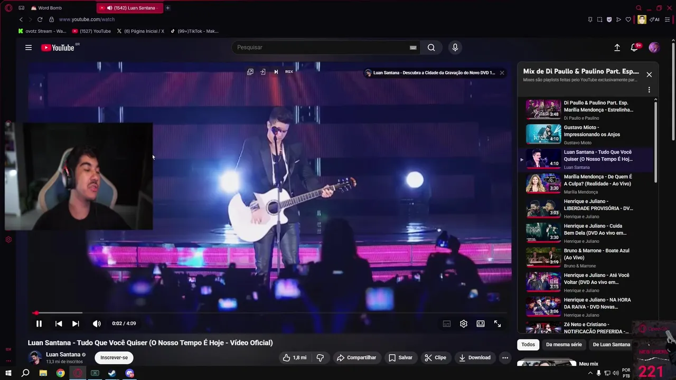Open the account avatar menu
The image size is (676, 380).
tap(654, 47)
